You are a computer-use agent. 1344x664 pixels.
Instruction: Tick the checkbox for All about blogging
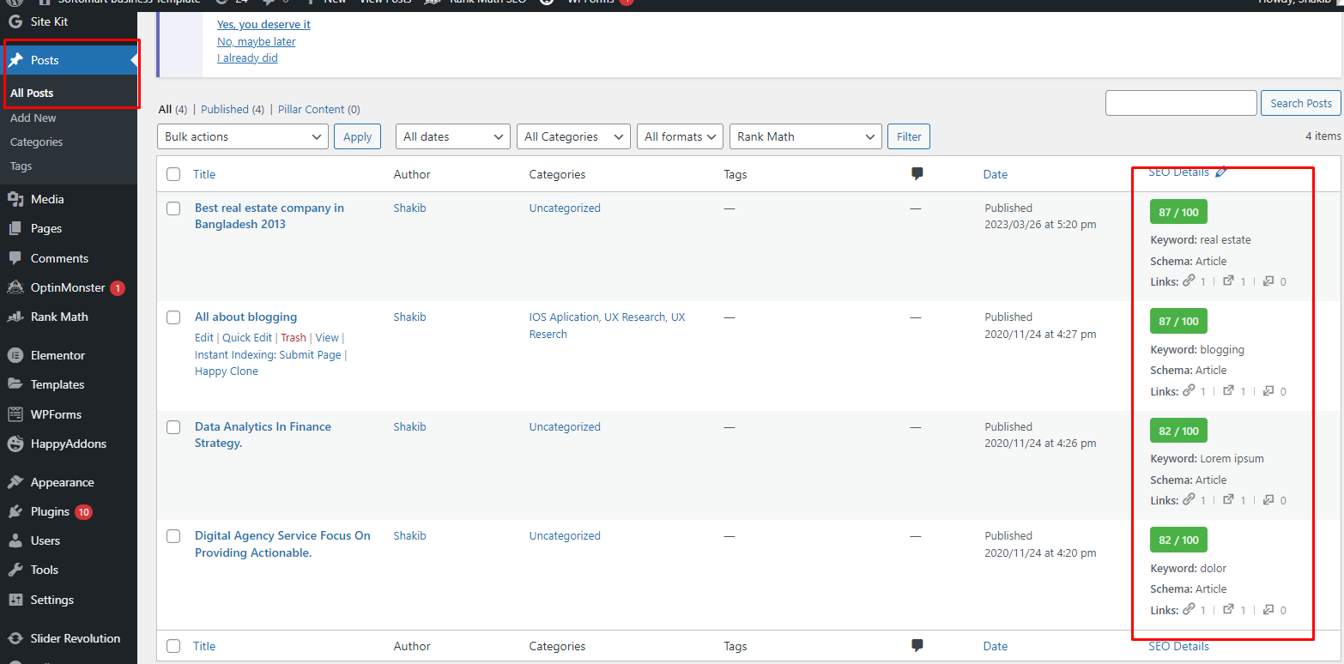(x=173, y=317)
